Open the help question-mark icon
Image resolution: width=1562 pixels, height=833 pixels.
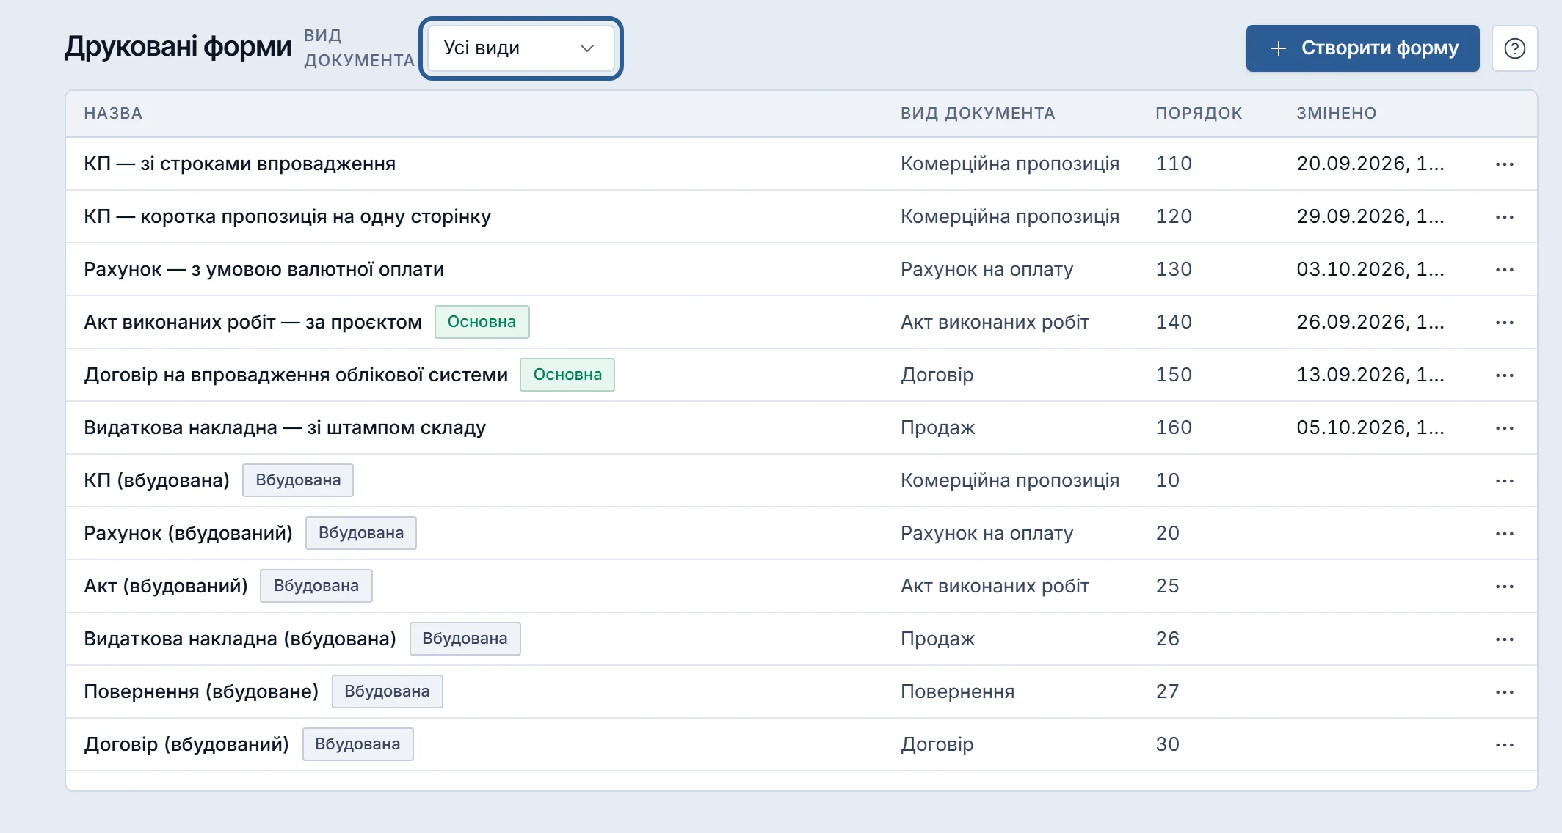[x=1514, y=48]
